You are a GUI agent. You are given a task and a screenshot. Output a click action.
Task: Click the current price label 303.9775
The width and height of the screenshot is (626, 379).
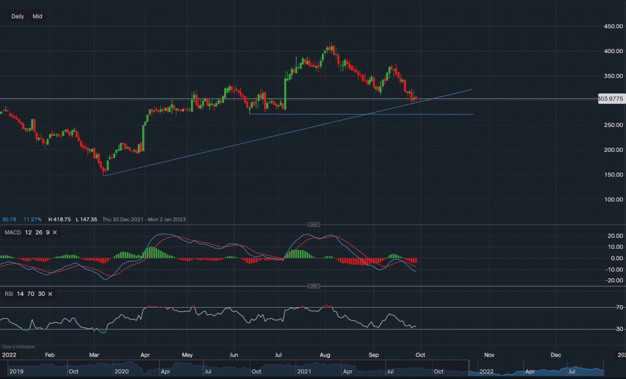point(611,99)
